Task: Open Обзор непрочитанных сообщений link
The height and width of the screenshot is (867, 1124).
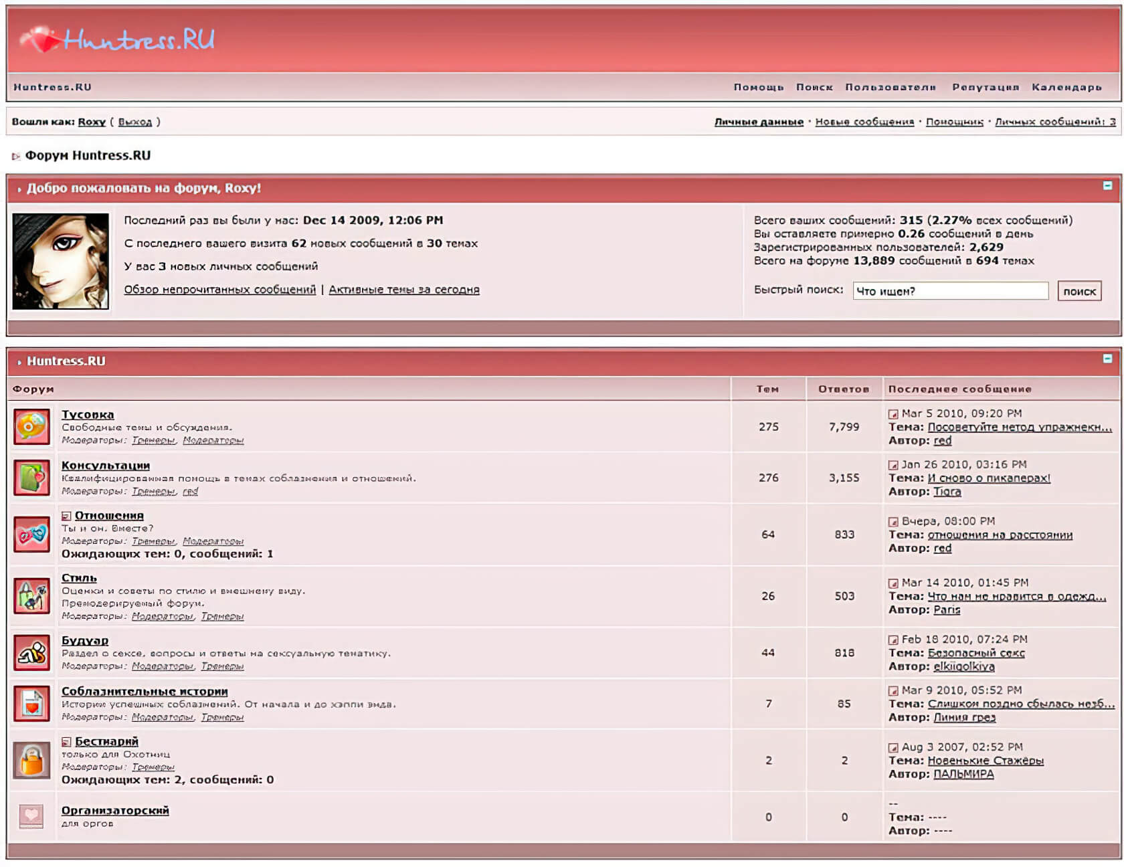Action: 219,290
